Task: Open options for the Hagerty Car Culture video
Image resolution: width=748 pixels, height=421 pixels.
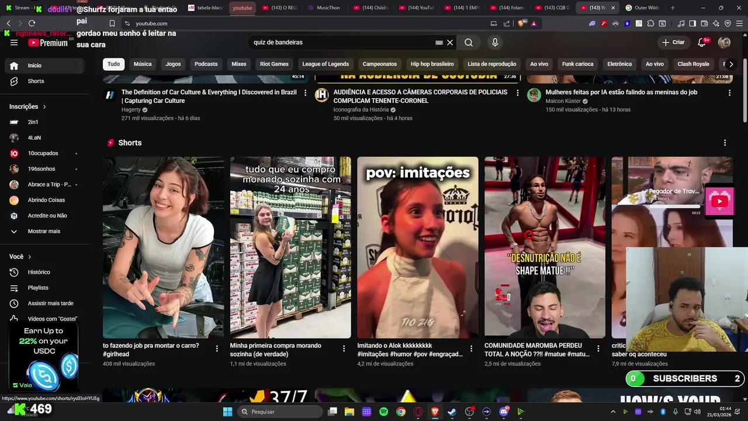Action: pos(305,92)
